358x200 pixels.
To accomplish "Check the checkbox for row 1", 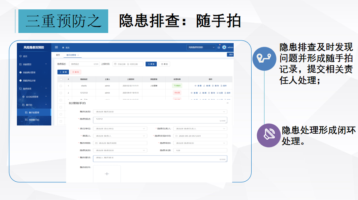I will 61,86.
